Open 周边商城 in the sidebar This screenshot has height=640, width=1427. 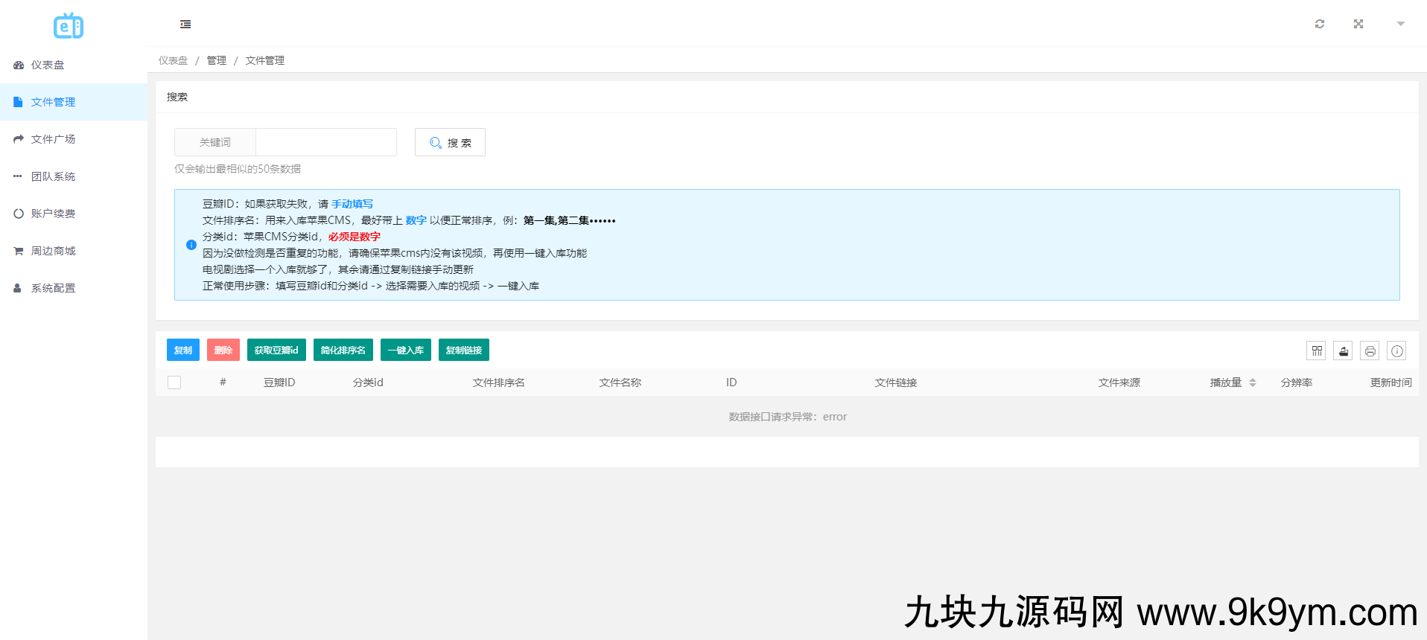(74, 251)
